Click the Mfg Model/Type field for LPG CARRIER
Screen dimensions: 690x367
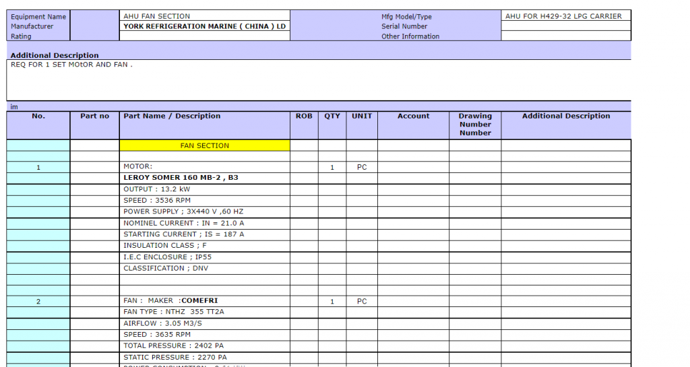pyautogui.click(x=566, y=15)
